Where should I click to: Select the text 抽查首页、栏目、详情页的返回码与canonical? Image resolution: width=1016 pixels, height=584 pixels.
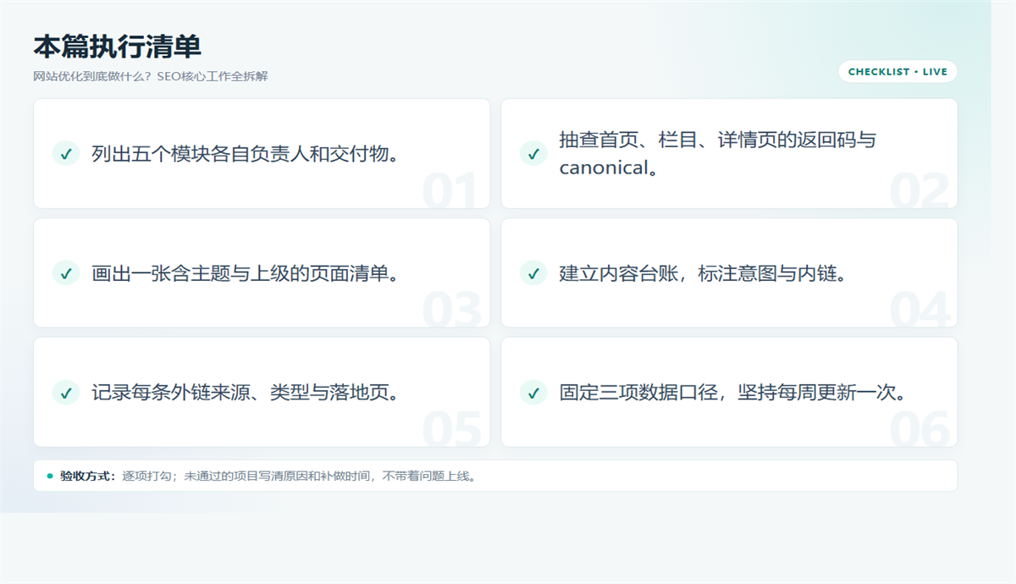click(717, 153)
